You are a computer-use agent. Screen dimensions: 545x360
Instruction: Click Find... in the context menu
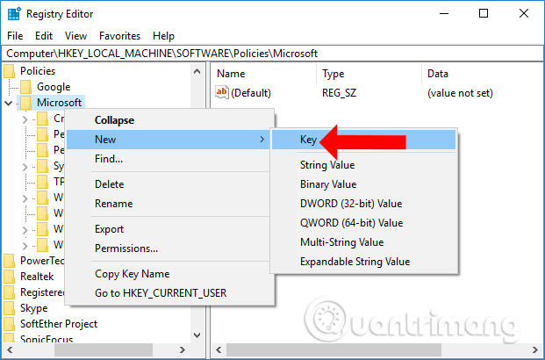(169, 159)
